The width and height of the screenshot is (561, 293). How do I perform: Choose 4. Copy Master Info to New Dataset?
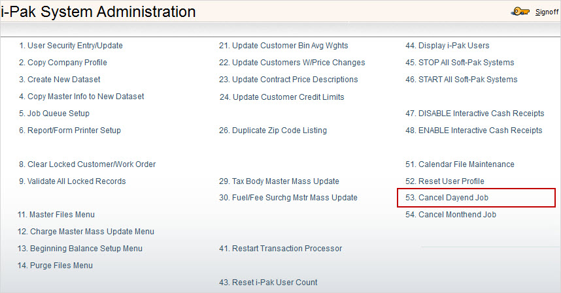(82, 97)
